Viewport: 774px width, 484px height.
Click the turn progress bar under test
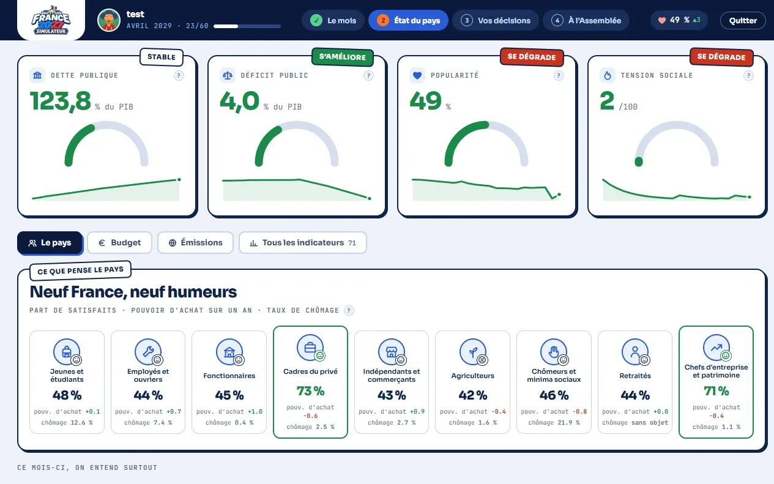tap(247, 26)
